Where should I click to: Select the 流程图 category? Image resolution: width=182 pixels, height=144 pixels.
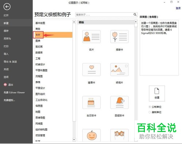coord(39,76)
